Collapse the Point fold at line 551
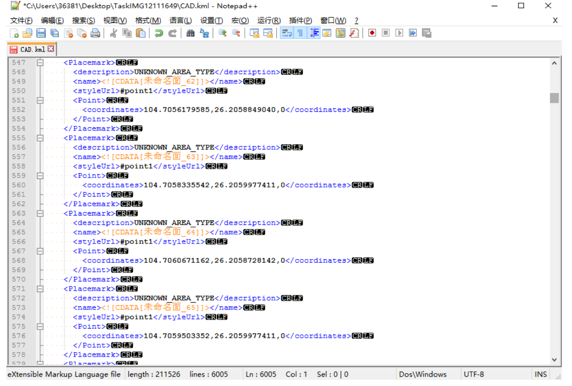The height and width of the screenshot is (386, 572). point(40,101)
